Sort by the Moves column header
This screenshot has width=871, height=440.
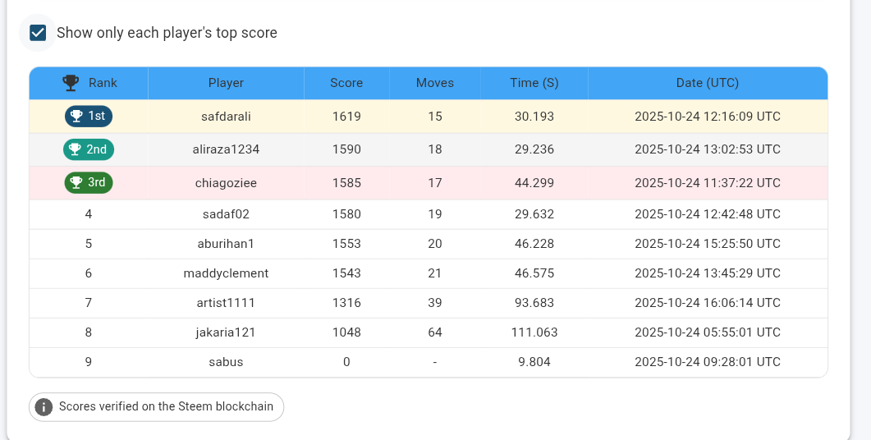[435, 83]
